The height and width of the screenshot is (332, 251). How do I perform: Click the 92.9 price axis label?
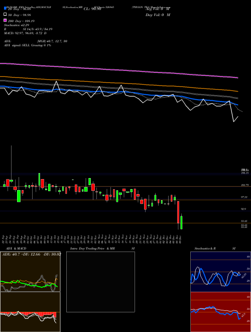[243, 209]
